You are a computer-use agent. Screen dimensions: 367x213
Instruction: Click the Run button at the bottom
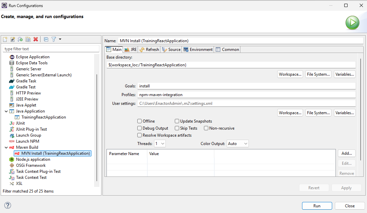[x=317, y=206]
